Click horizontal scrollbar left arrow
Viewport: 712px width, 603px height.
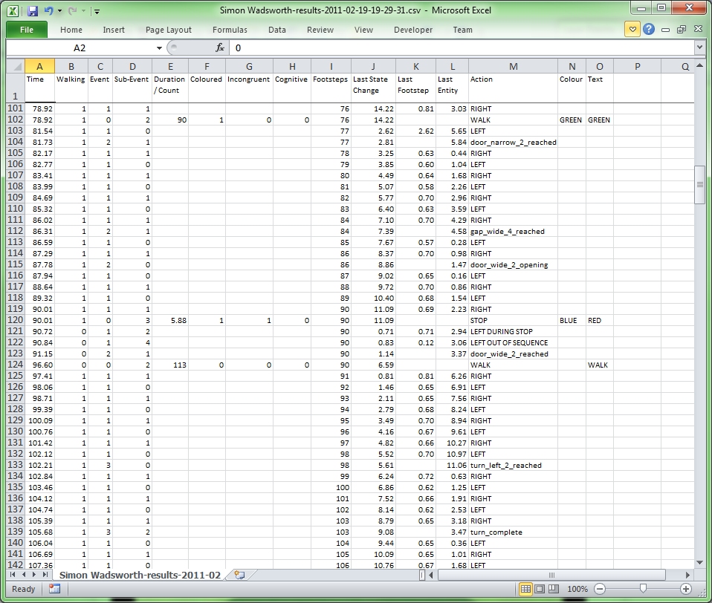(431, 575)
